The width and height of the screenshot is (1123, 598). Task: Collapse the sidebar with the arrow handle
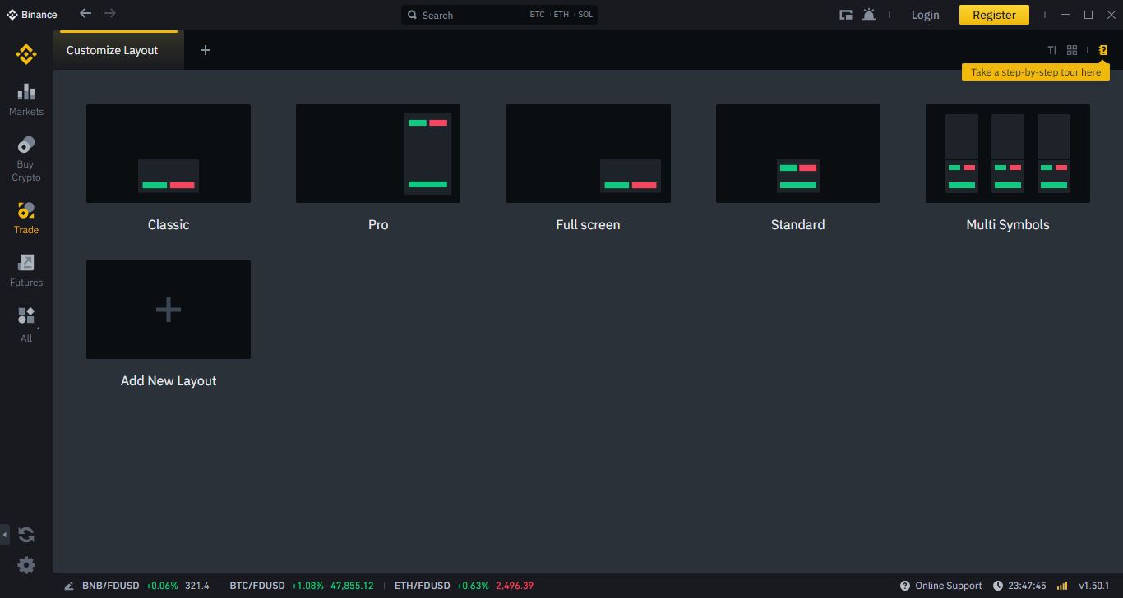[4, 535]
